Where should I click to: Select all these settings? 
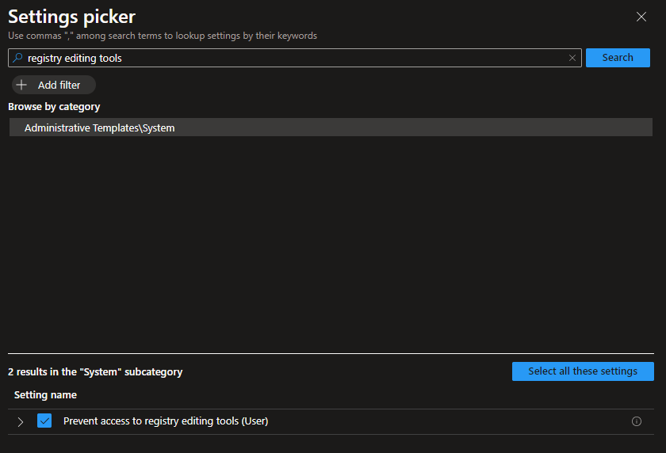pos(583,371)
